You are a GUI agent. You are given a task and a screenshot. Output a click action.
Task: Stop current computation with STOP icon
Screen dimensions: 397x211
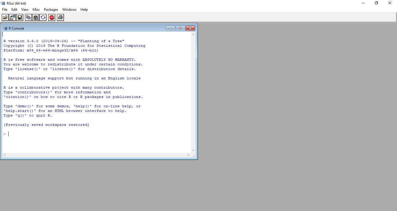point(52,17)
